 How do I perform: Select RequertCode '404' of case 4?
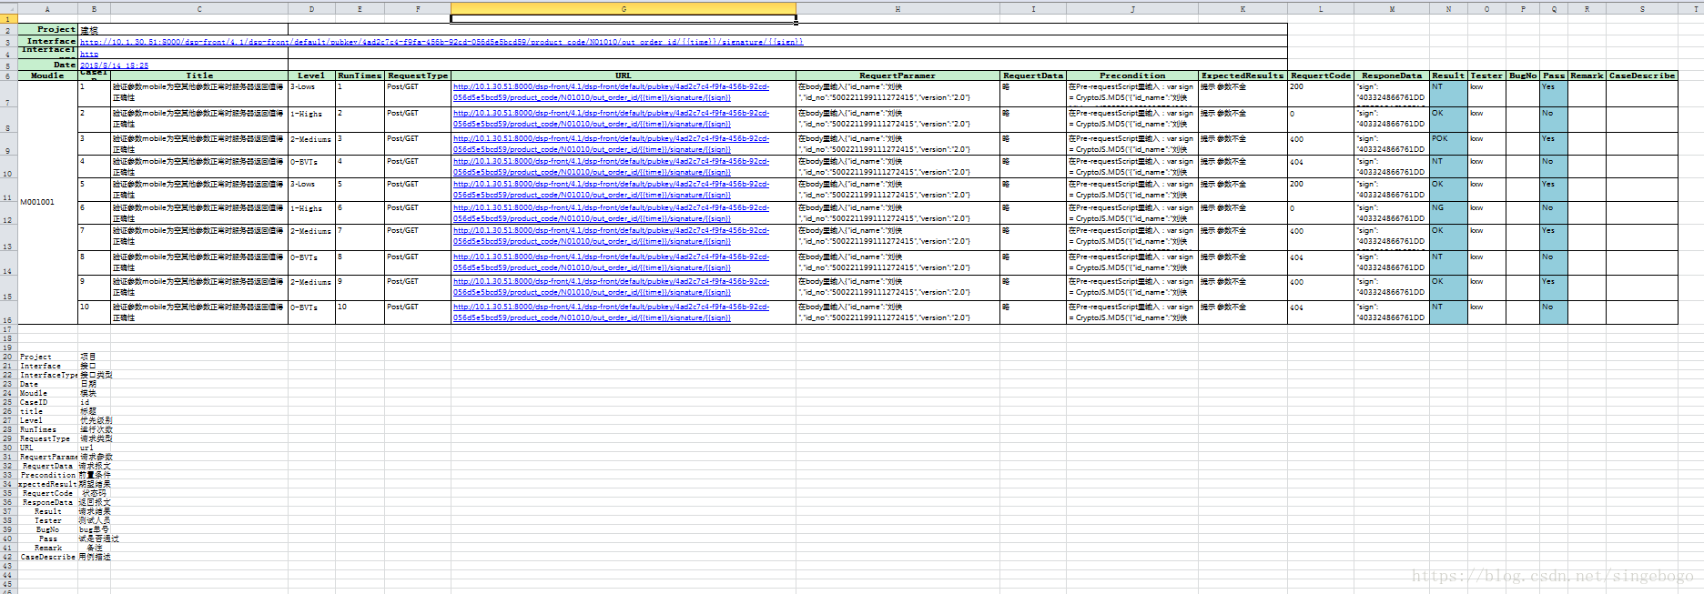(1321, 166)
